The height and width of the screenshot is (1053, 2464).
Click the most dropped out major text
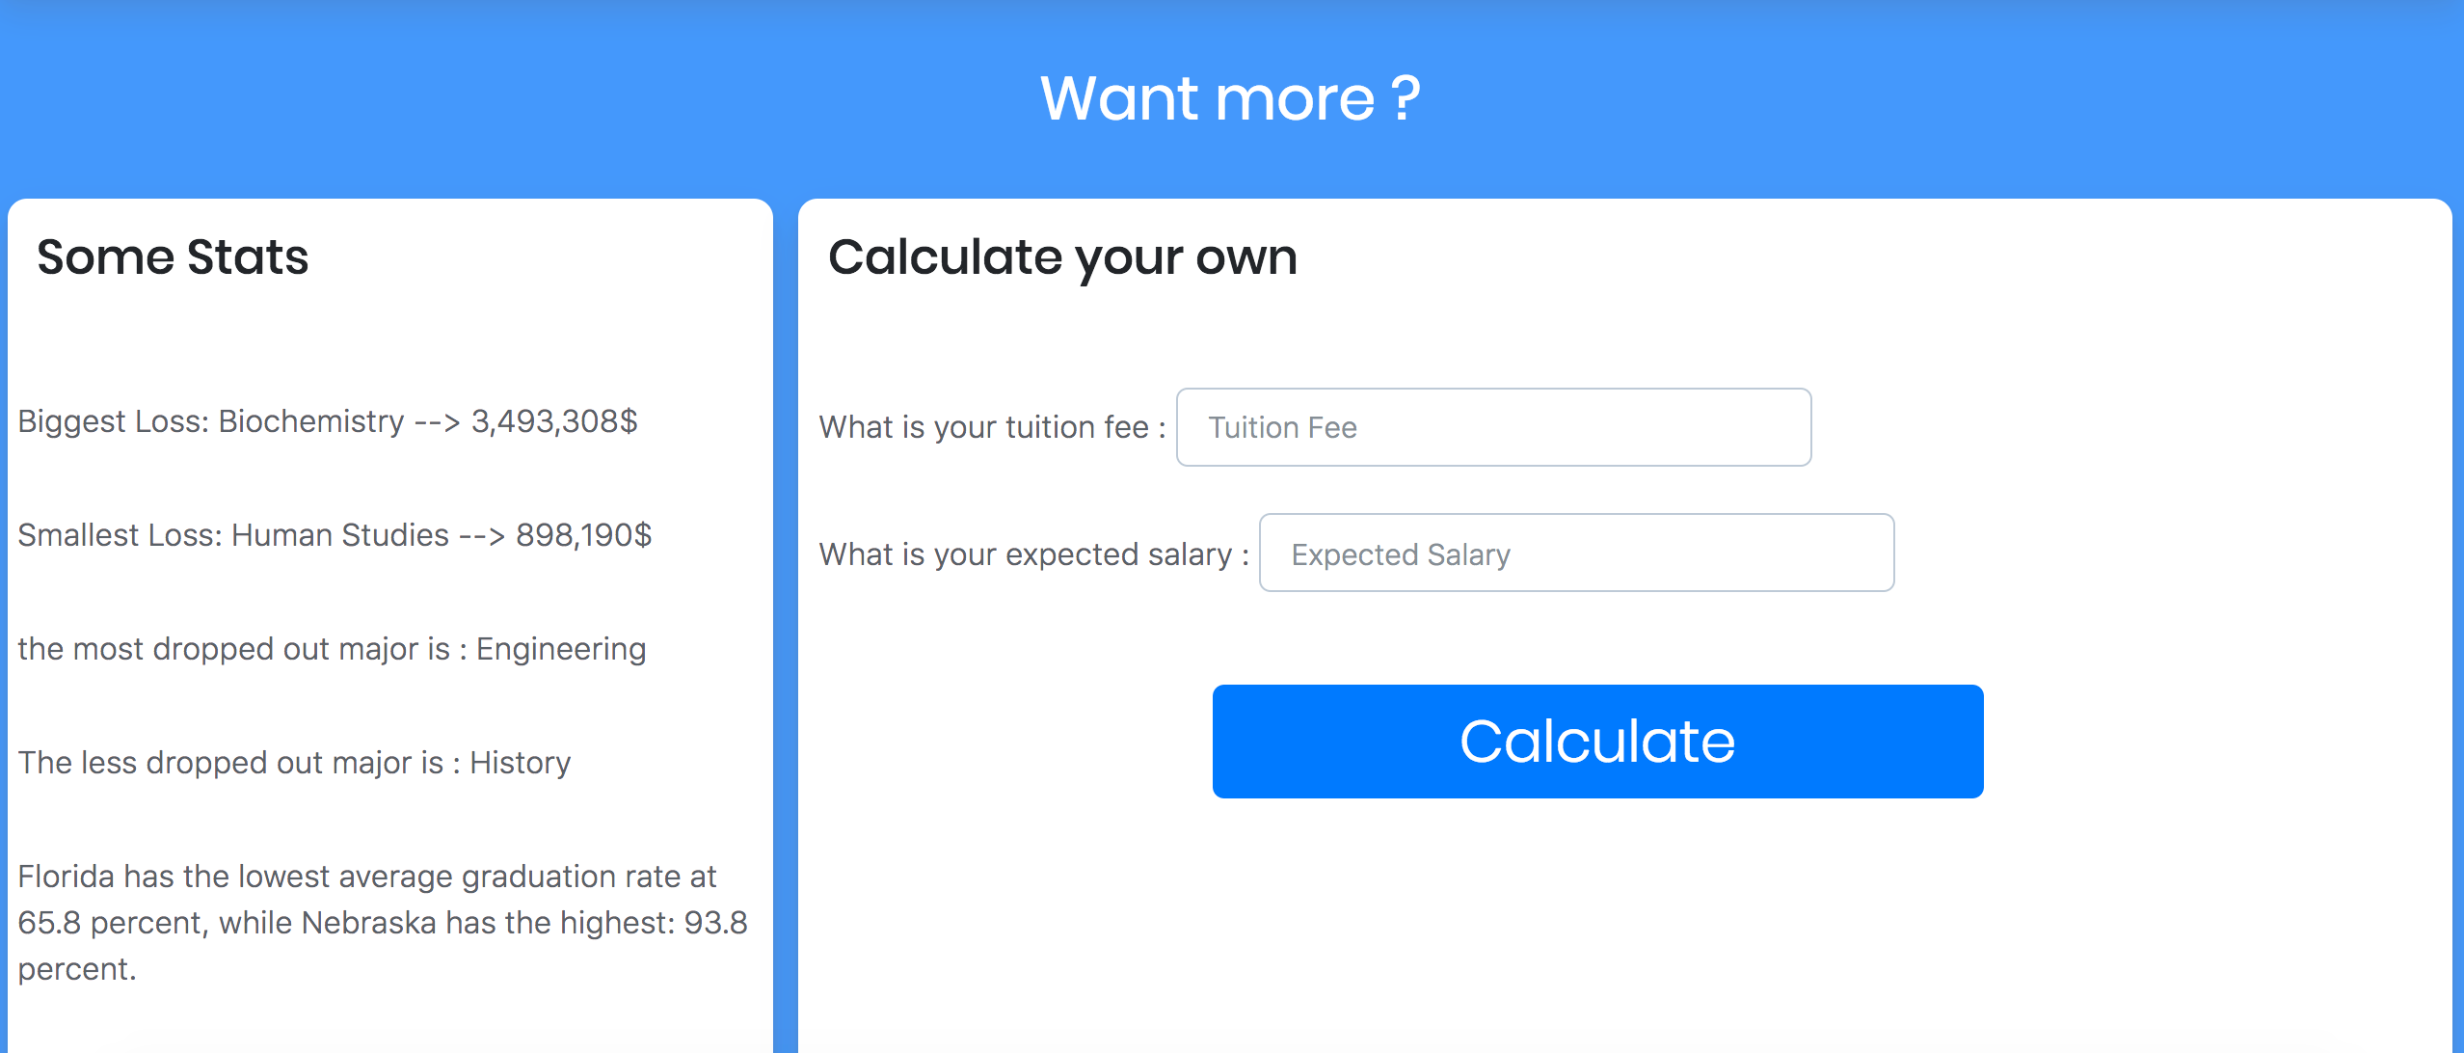[x=333, y=648]
